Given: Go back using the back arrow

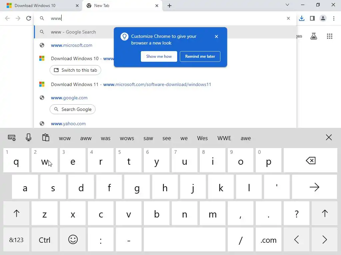Looking at the screenshot, I should 7,18.
